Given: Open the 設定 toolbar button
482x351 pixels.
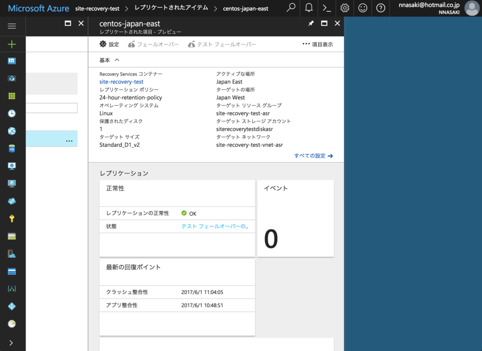Looking at the screenshot, I should pyautogui.click(x=109, y=44).
